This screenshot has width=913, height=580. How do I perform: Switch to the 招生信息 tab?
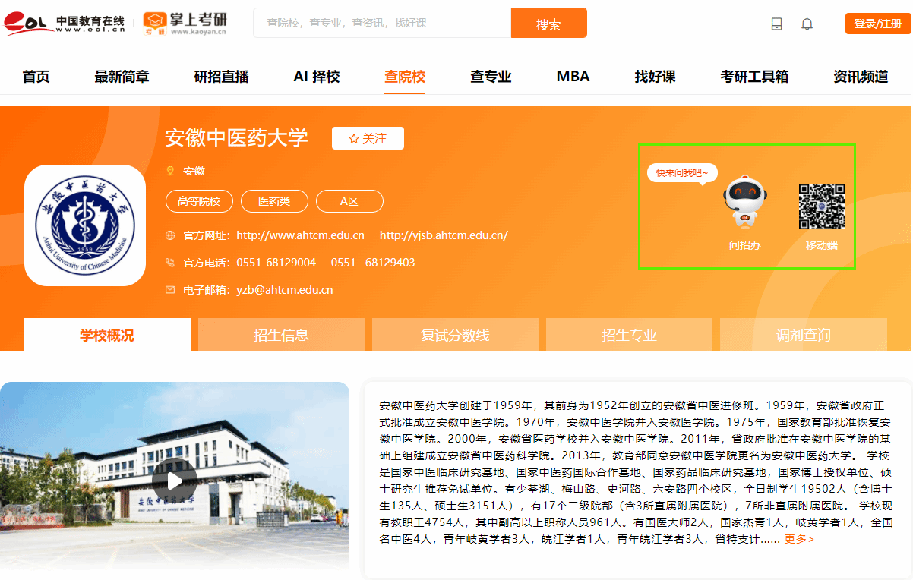click(x=281, y=335)
